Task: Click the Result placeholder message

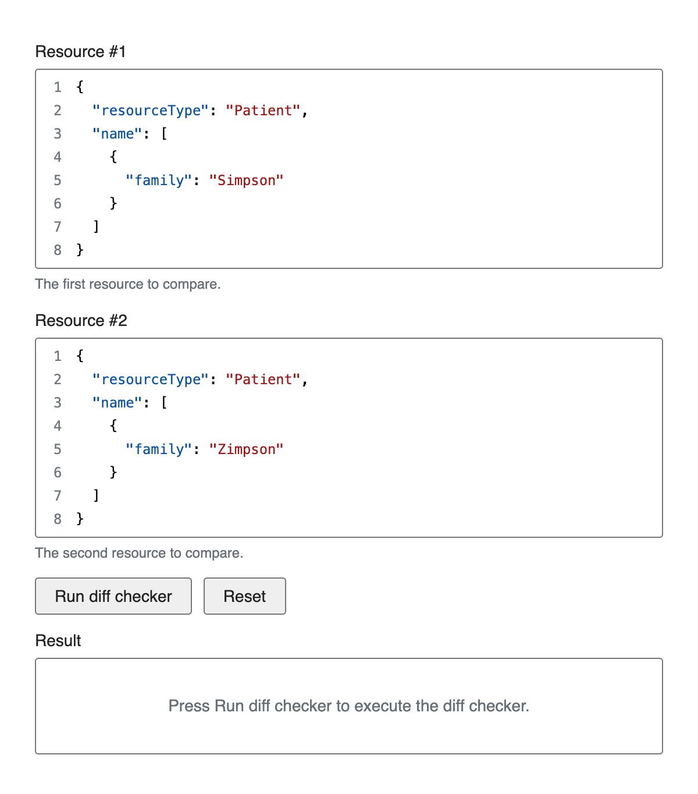Action: click(349, 706)
